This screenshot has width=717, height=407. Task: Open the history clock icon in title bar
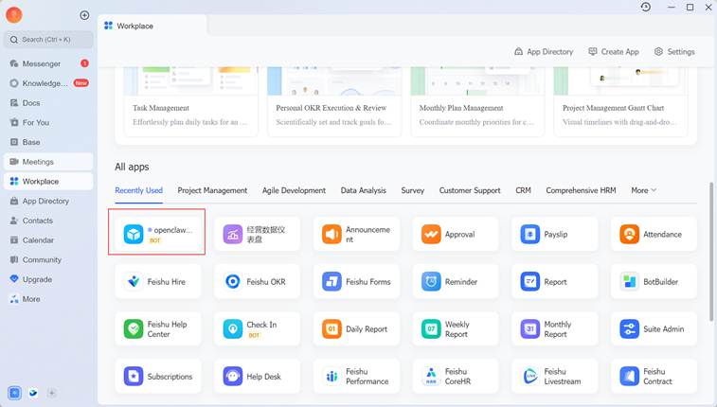coord(646,7)
